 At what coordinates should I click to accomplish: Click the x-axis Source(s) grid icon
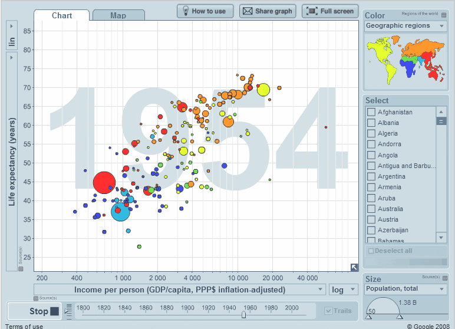37,298
